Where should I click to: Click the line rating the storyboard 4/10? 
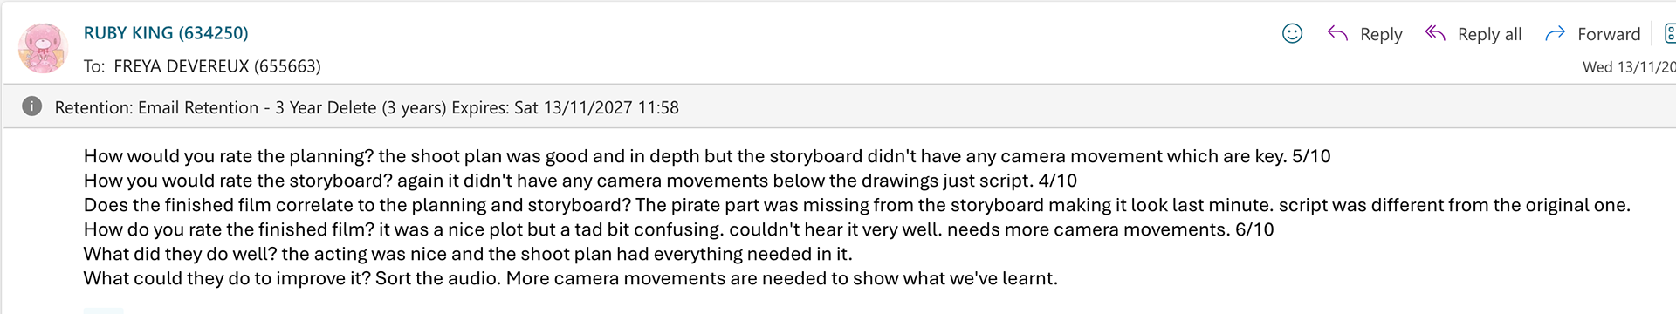pos(580,181)
